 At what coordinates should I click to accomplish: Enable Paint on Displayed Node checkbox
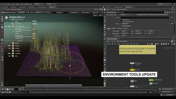click(x=121, y=21)
